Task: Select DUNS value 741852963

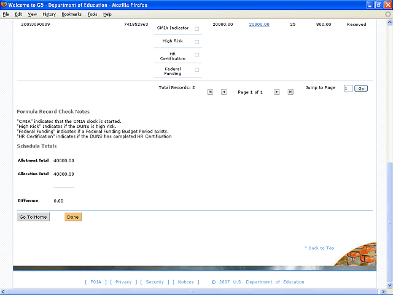Action: [x=136, y=25]
